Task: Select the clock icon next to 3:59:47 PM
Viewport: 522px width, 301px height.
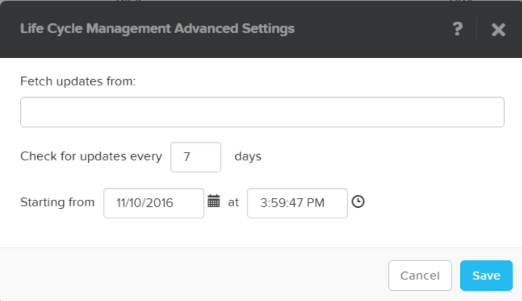Action: [359, 202]
